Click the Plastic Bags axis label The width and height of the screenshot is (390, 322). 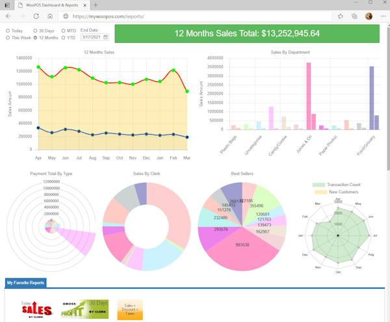229,144
